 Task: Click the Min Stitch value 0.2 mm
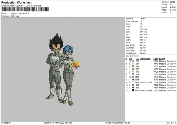(x=143, y=48)
